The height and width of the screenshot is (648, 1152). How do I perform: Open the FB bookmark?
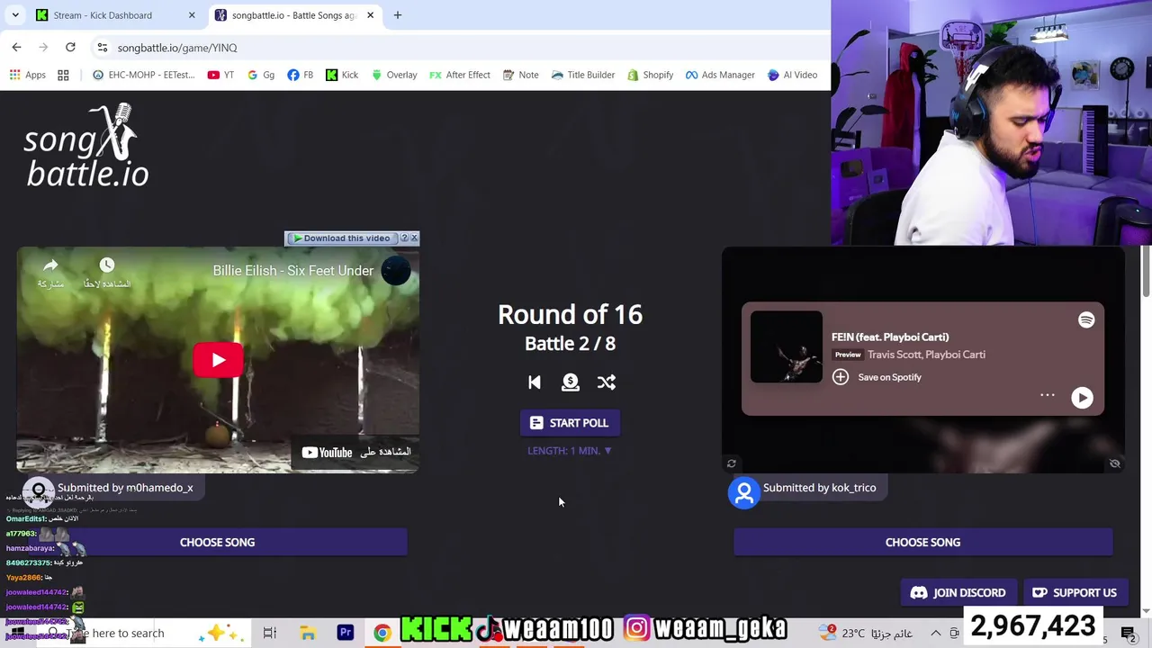point(301,75)
